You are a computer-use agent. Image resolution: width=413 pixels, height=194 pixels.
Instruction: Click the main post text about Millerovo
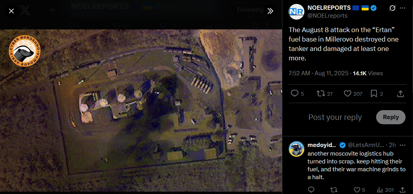pos(344,44)
